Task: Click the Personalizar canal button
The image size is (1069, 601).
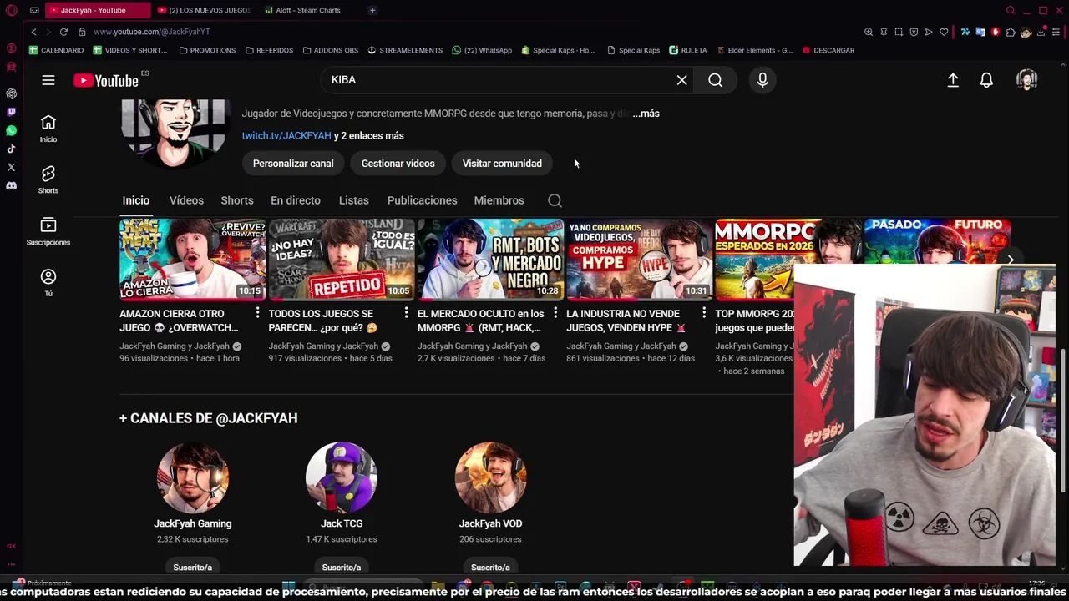Action: [293, 164]
